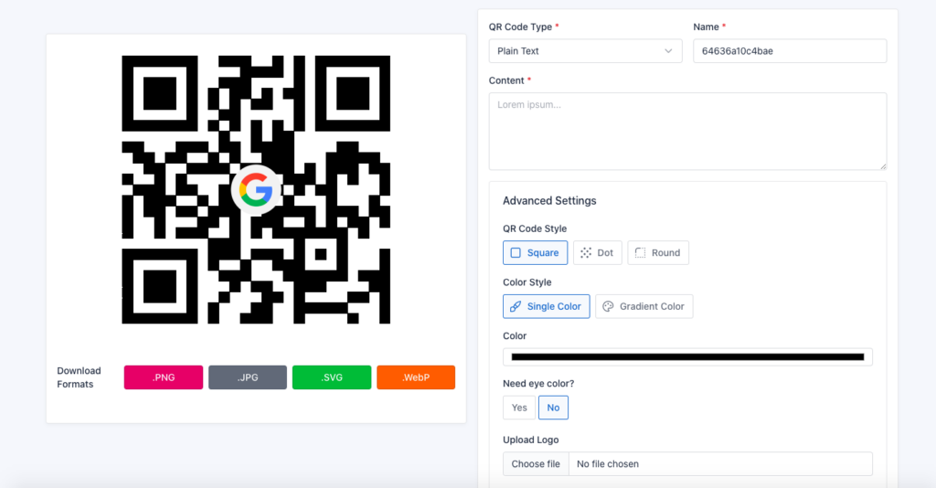The image size is (936, 488).
Task: Select the Round QR code style
Action: coord(658,252)
